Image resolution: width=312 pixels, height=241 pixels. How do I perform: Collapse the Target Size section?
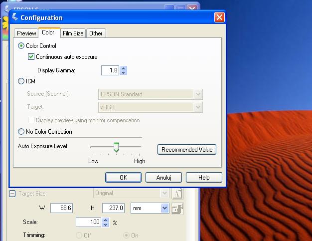(12, 194)
